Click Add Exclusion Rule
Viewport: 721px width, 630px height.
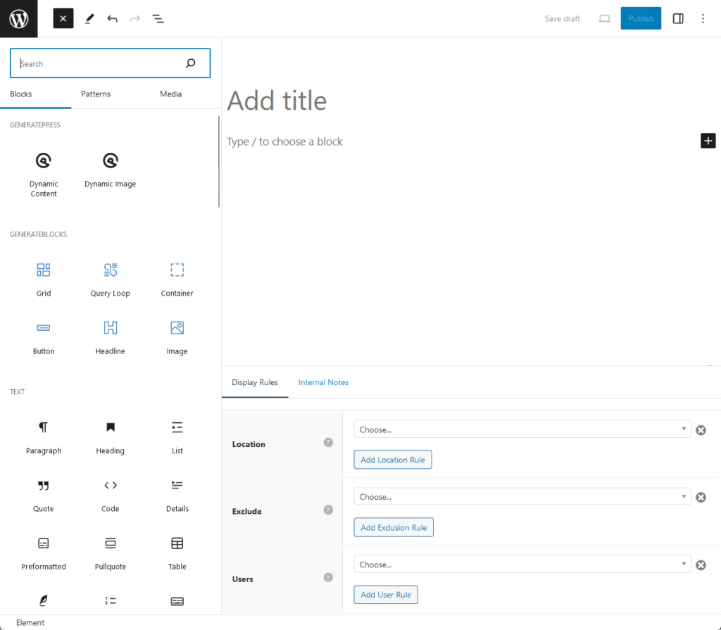click(394, 527)
